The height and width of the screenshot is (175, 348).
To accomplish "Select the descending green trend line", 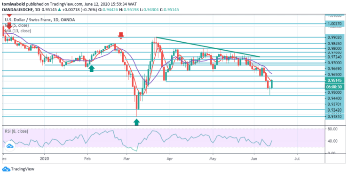I will pos(208,47).
